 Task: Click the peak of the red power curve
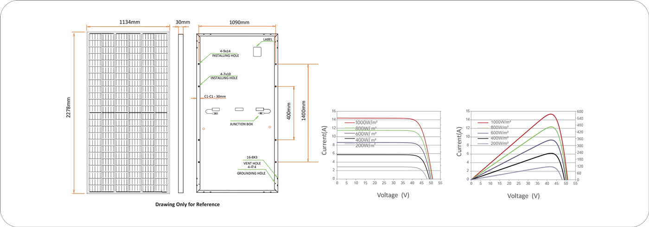point(551,114)
